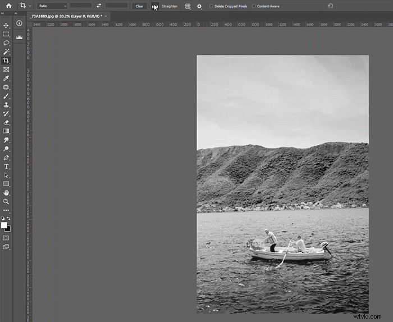Open the Ratio preset dropdown
This screenshot has height=322, width=393.
click(x=52, y=6)
